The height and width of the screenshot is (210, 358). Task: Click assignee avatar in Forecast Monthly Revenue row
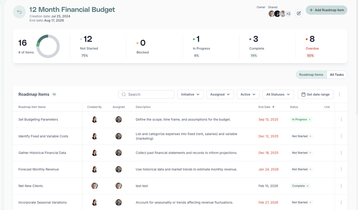119,169
